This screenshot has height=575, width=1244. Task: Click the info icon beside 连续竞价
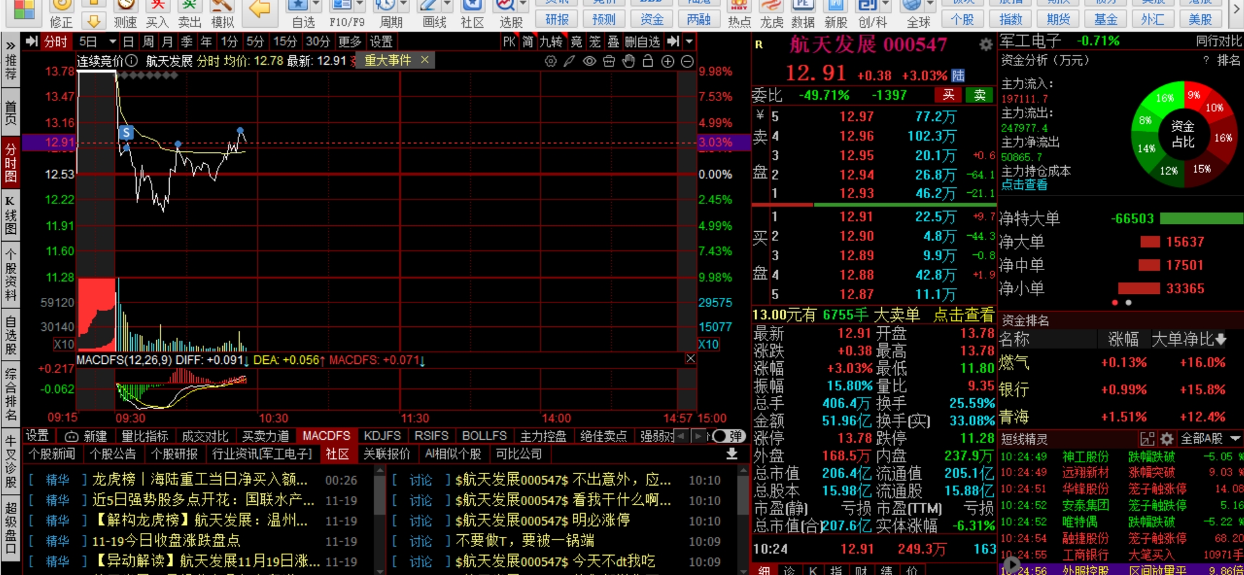(x=132, y=61)
